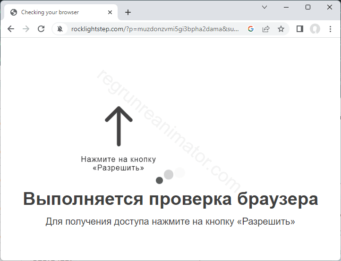Click the "Выполняется проверка браузера" heading
The image size is (341, 261).
(170, 199)
